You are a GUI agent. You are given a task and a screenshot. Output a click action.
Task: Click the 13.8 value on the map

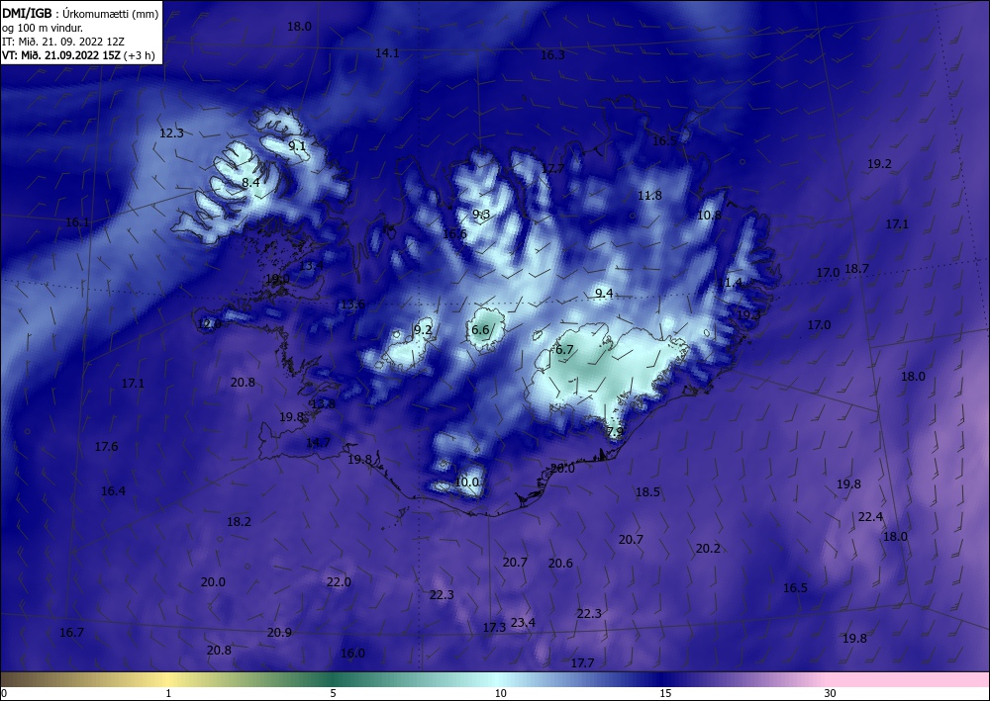click(324, 404)
